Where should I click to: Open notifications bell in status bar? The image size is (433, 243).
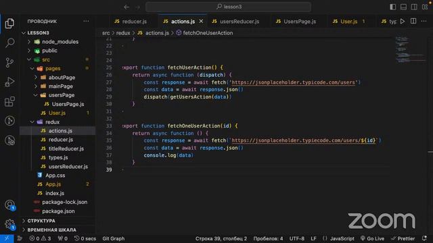[424, 238]
